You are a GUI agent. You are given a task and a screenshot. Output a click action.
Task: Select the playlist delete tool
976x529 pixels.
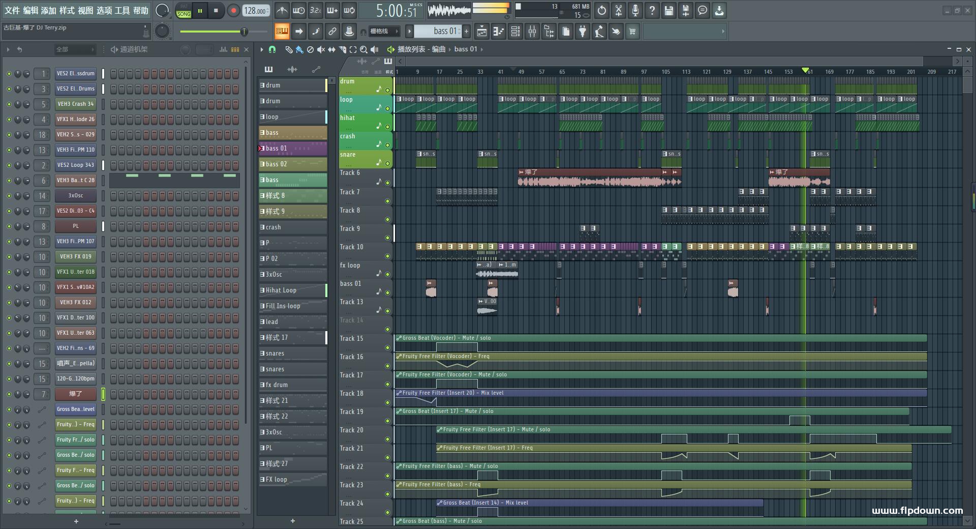coord(310,49)
